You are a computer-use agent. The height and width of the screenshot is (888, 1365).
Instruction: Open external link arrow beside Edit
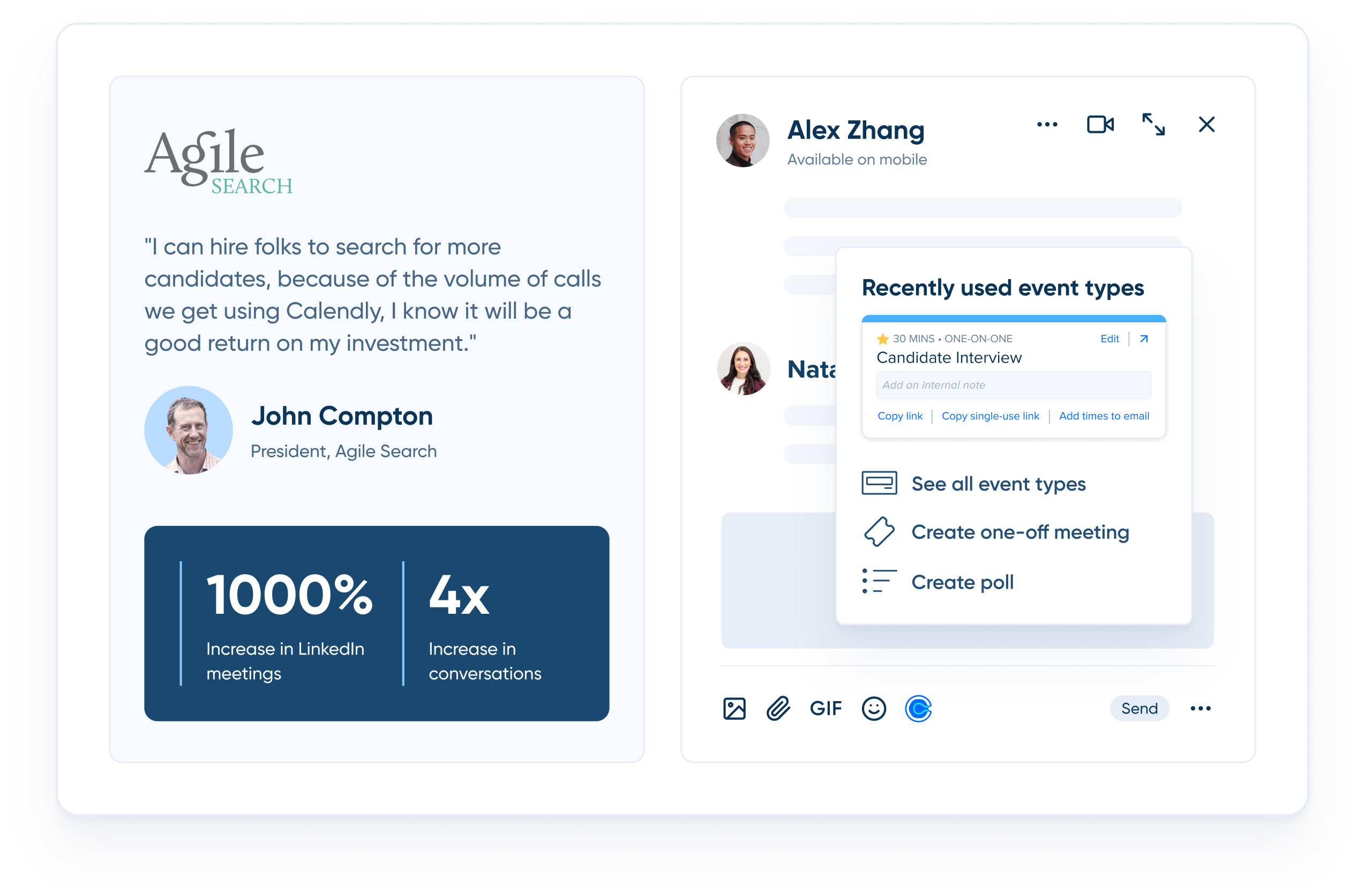point(1144,339)
